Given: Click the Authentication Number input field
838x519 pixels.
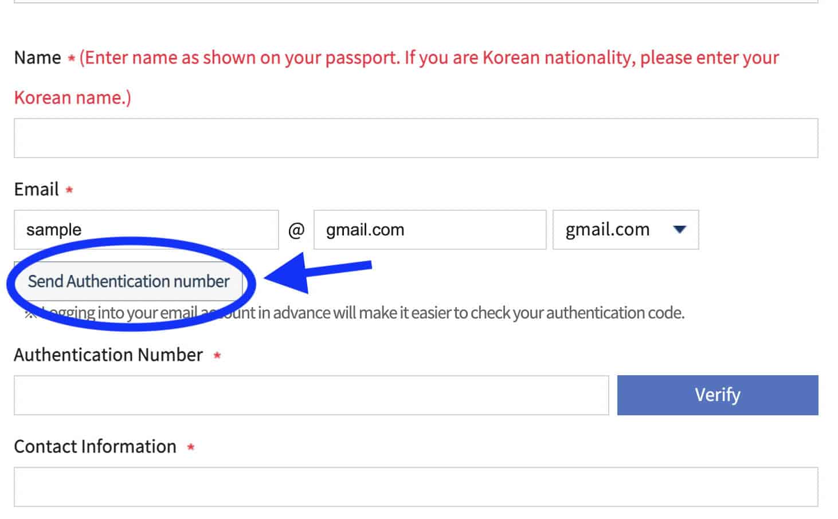Looking at the screenshot, I should 311,395.
